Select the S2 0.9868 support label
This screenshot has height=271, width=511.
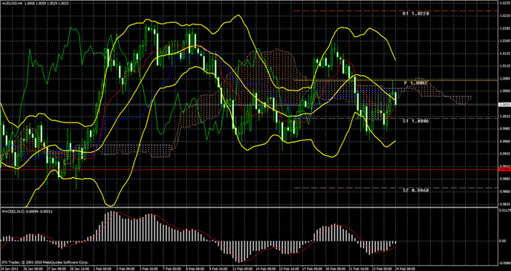coord(416,191)
